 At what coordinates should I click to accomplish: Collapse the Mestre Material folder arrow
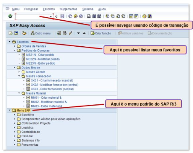point(19,93)
